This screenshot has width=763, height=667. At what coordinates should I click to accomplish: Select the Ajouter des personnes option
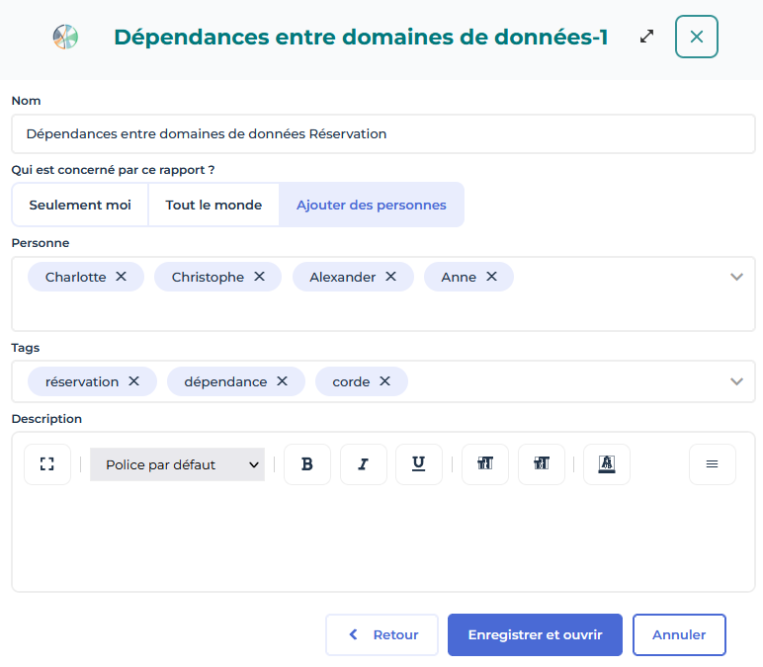point(372,206)
